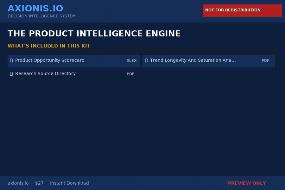This screenshot has height=190, width=285.
Task: Toggle the PREVIEW ONLY watermark label
Action: [247, 183]
